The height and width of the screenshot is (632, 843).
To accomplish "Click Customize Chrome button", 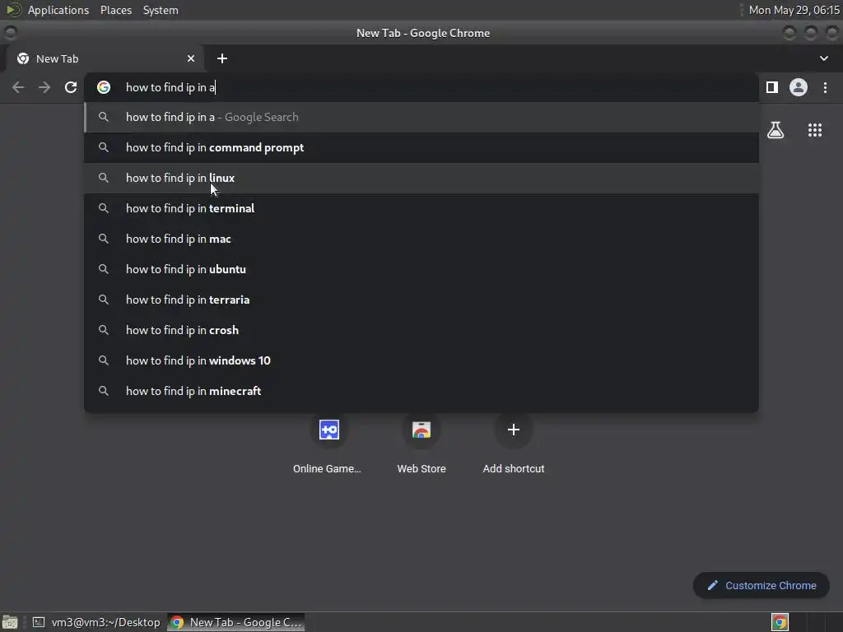I will [x=761, y=585].
